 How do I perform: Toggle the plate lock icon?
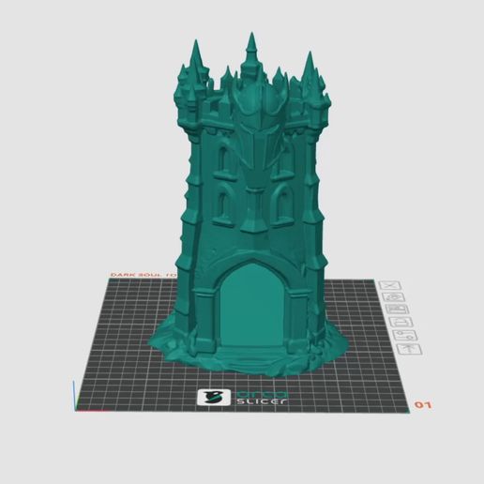click(x=401, y=322)
